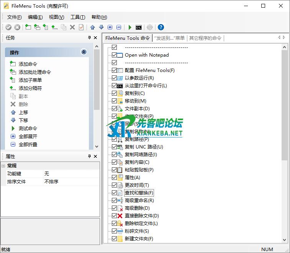
Task: Disable the 粉碎文件(S) checkbox
Action: (114, 231)
